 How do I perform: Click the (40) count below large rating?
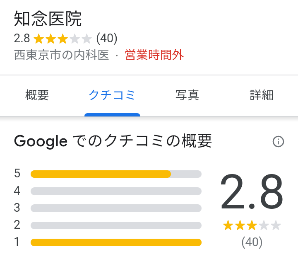(252, 242)
